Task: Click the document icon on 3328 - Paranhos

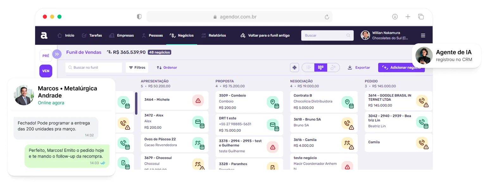Action: [x=273, y=166]
